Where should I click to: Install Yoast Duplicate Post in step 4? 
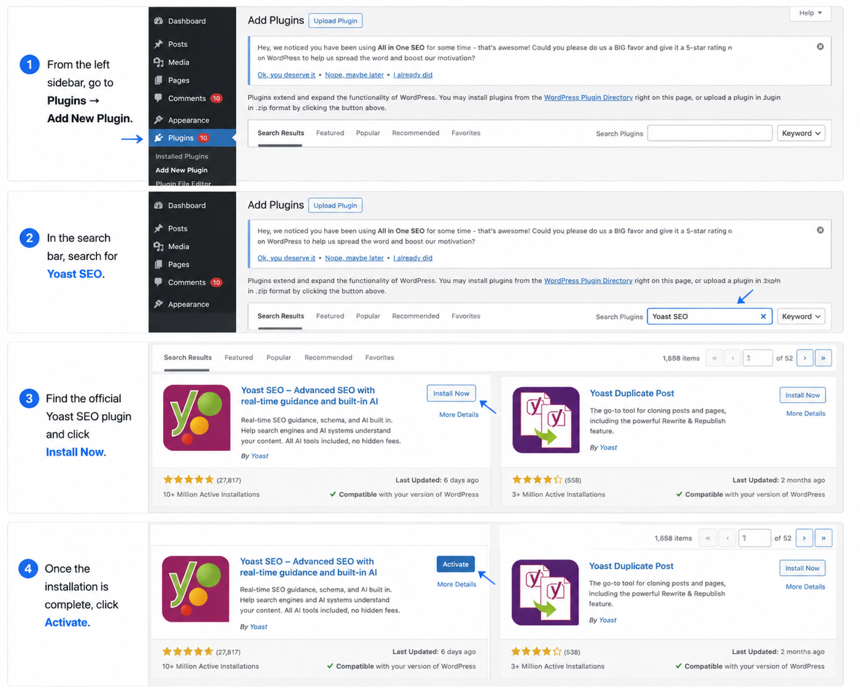[x=802, y=568]
